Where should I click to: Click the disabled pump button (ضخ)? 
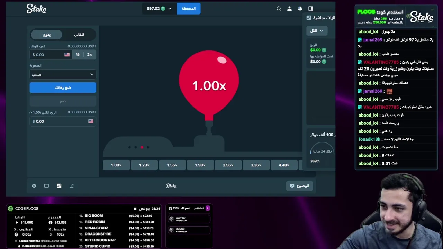(x=63, y=101)
